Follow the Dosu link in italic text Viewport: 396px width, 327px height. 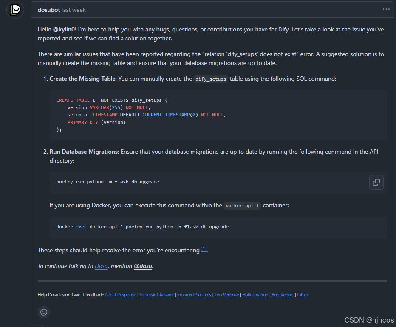(x=101, y=266)
